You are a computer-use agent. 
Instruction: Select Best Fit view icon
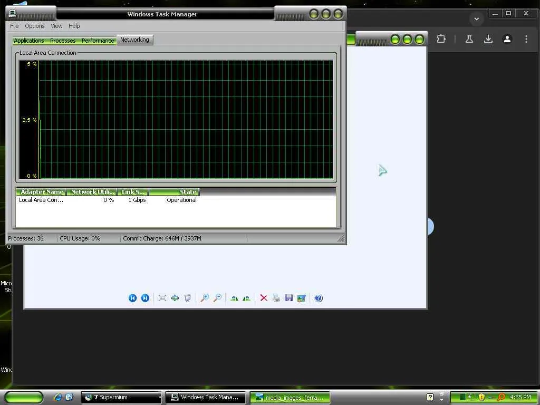pyautogui.click(x=162, y=298)
